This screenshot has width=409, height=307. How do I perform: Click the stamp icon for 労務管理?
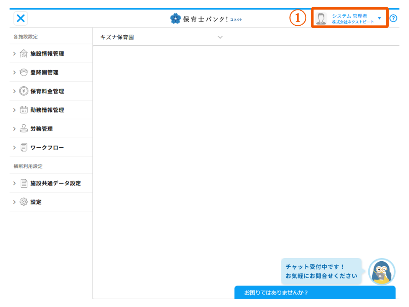[x=23, y=129]
